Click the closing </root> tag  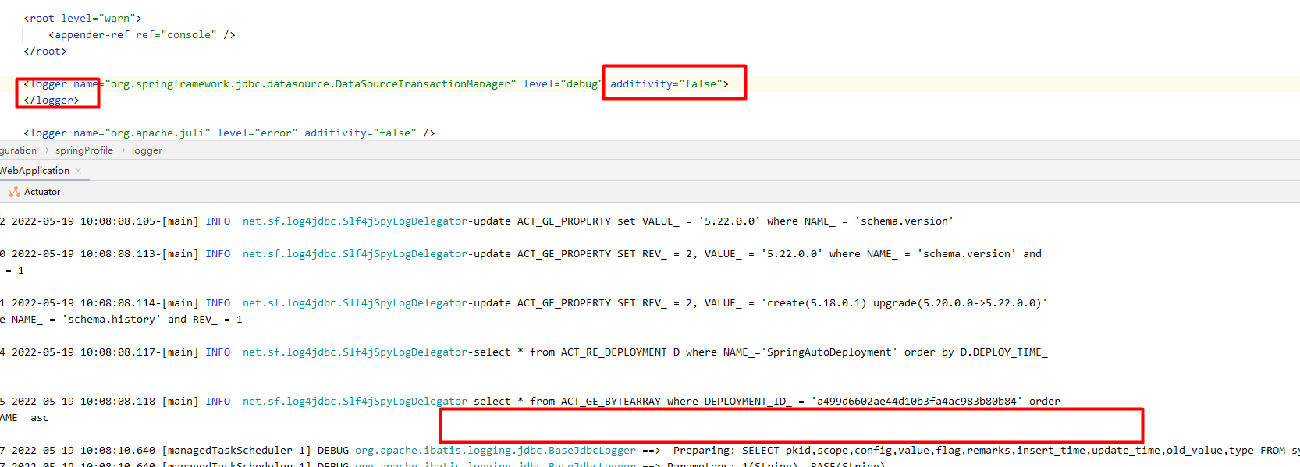[x=45, y=51]
